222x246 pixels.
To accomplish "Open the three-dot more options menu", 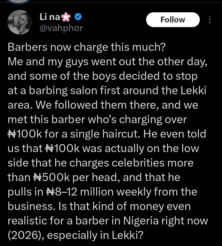I will pyautogui.click(x=210, y=20).
